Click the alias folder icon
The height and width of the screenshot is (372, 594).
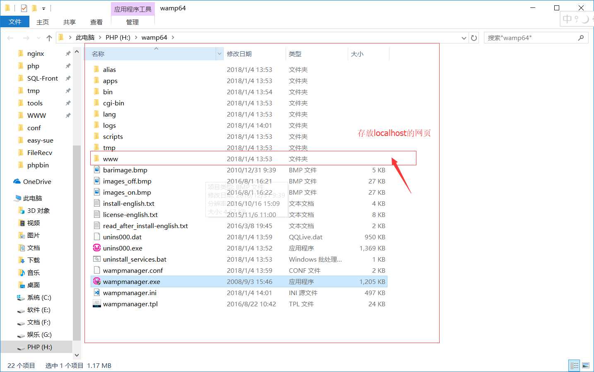pyautogui.click(x=96, y=69)
